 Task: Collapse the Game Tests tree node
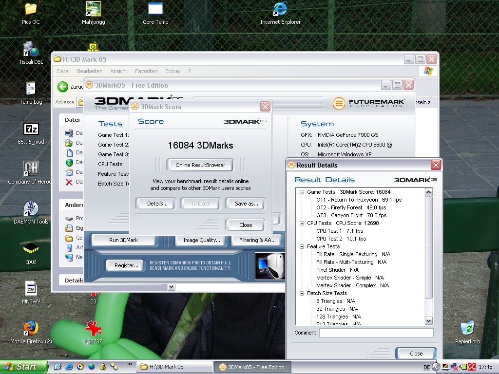click(x=302, y=192)
